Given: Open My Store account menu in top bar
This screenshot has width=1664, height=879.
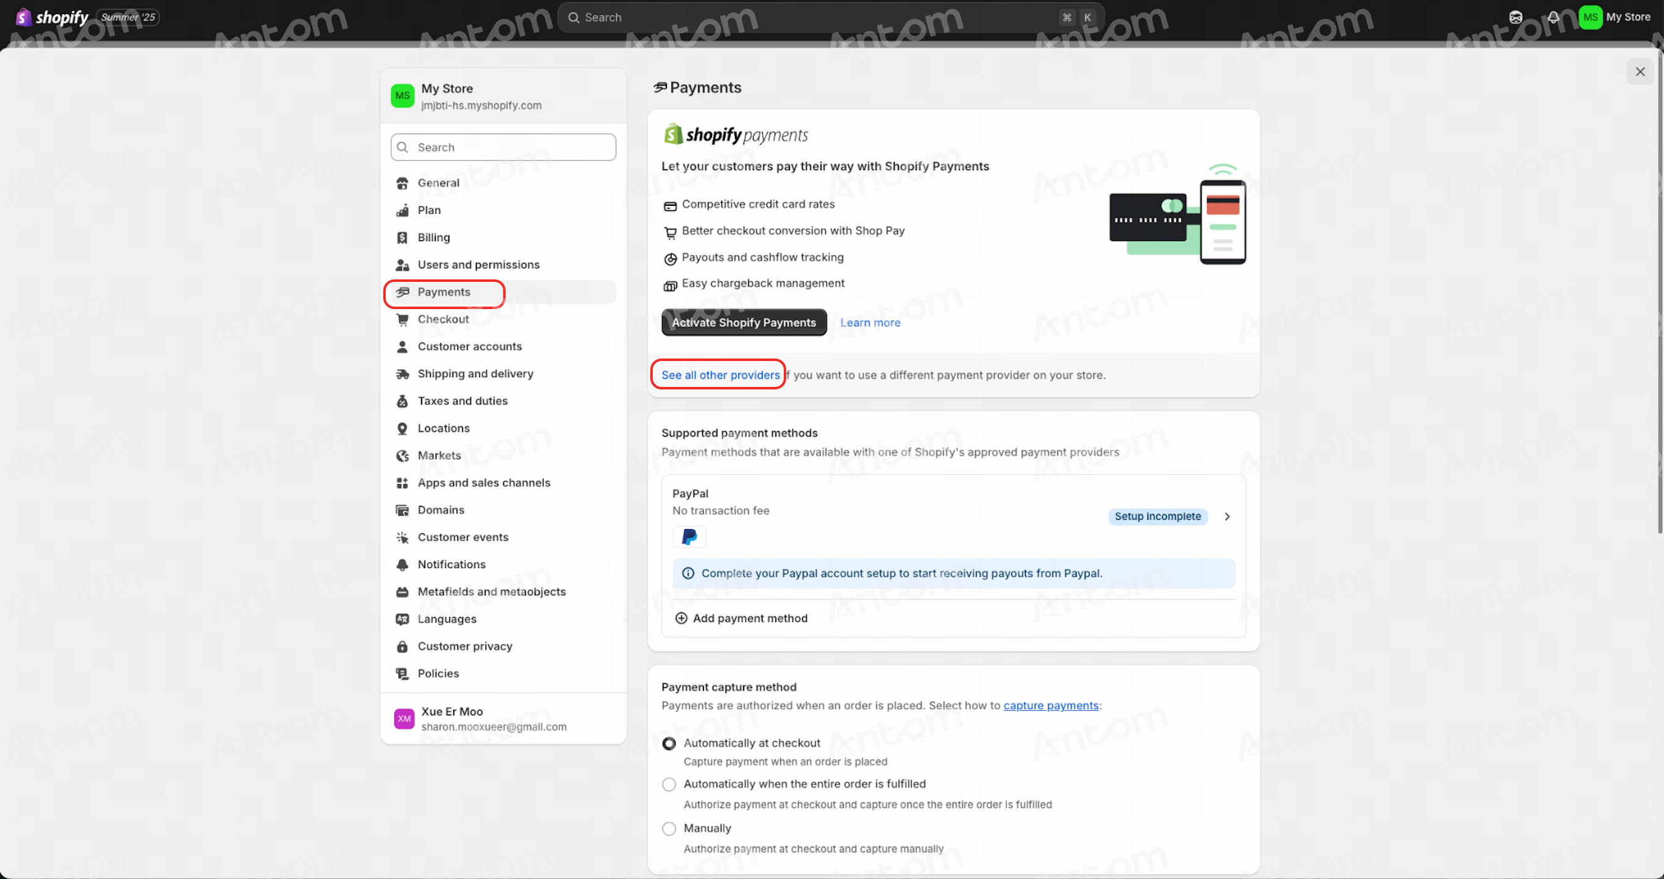Looking at the screenshot, I should point(1616,17).
